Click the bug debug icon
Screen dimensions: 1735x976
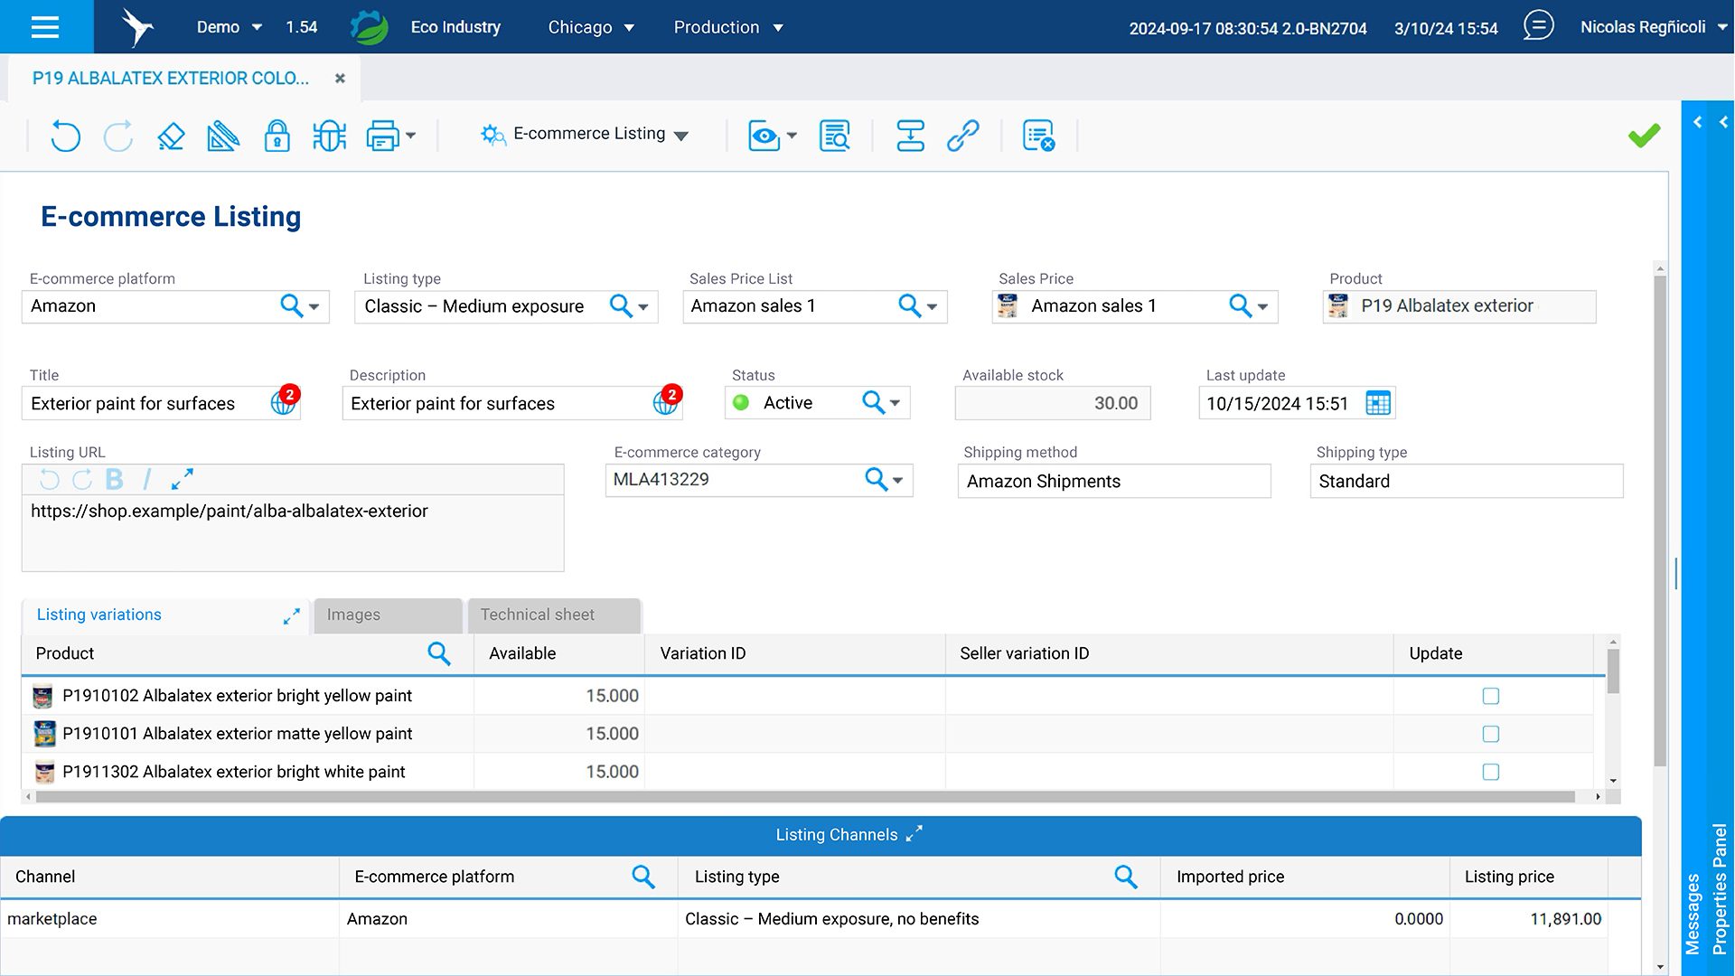point(329,136)
